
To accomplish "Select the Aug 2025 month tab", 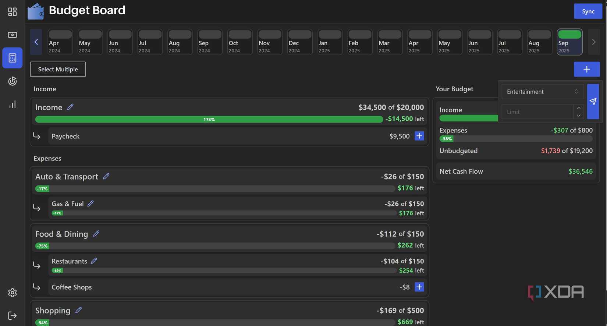I will click(539, 42).
